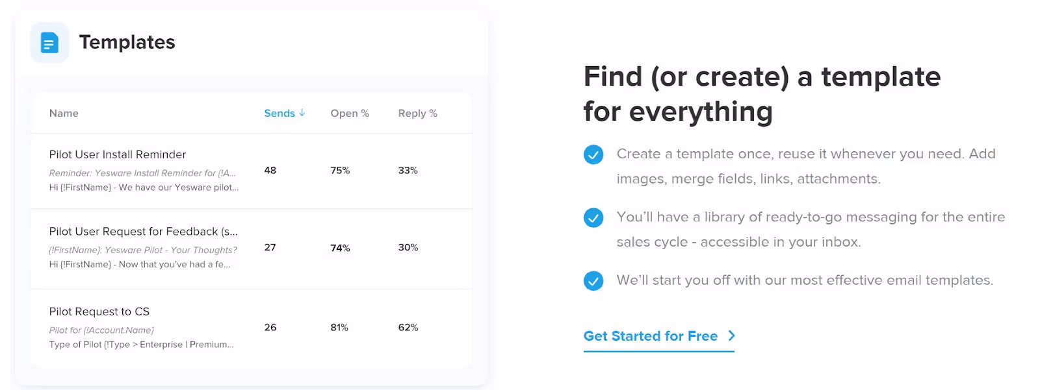Click the checkmark beside "library of ready-to-go messaging"
Screen dimensions: 1040x390
coord(593,218)
